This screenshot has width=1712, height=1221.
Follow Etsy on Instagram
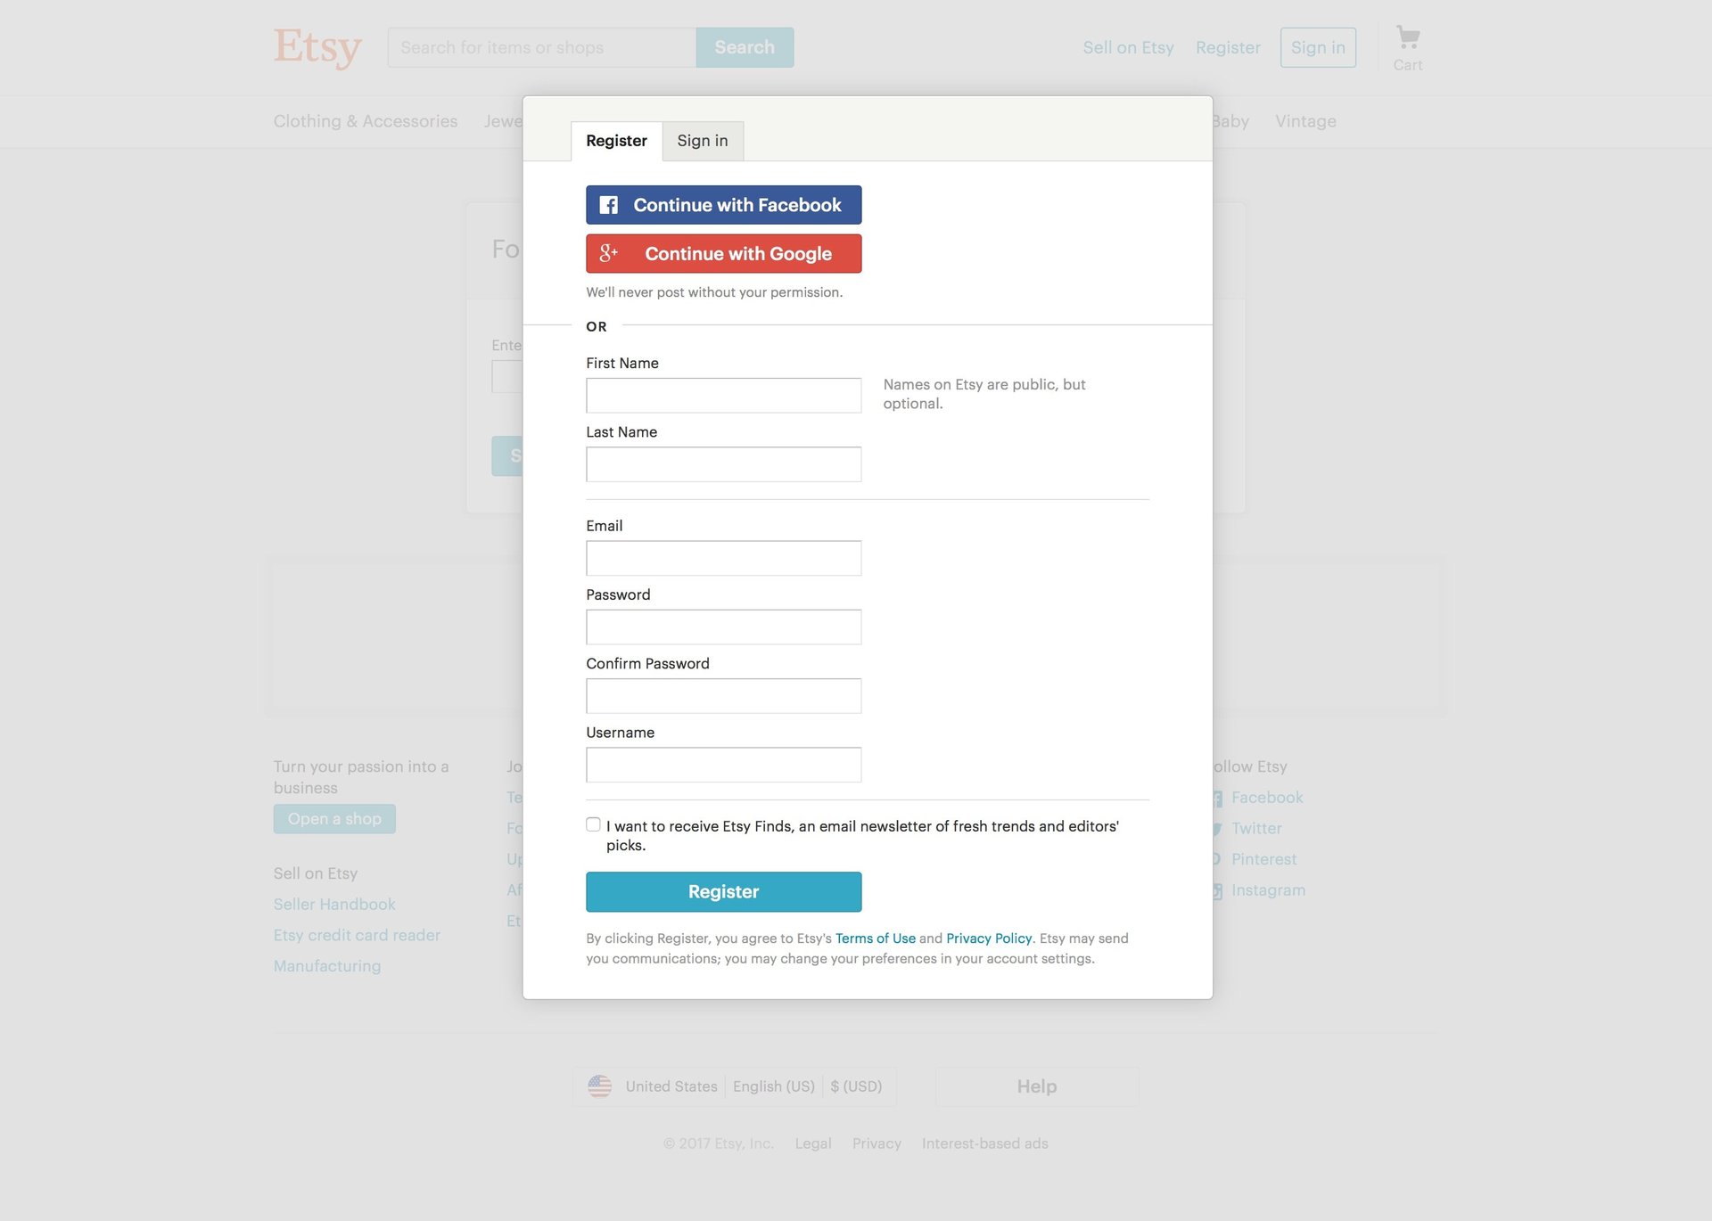[1267, 889]
